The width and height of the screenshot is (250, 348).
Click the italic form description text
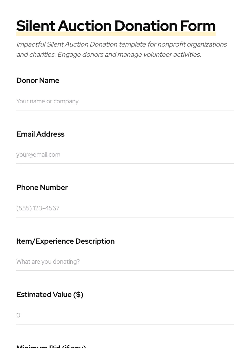click(x=121, y=45)
